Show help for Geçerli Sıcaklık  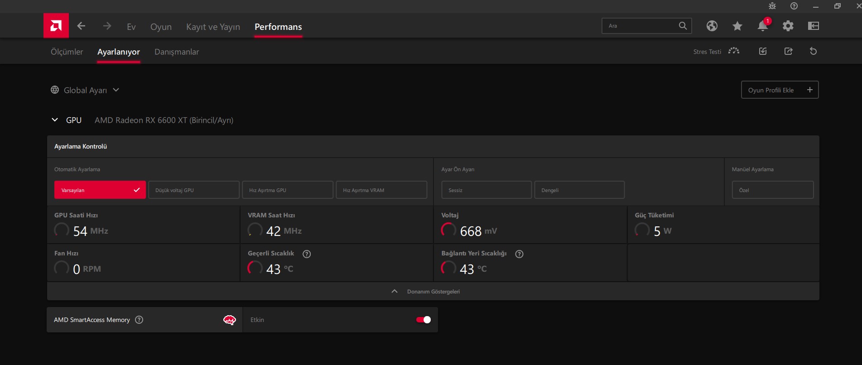click(307, 254)
